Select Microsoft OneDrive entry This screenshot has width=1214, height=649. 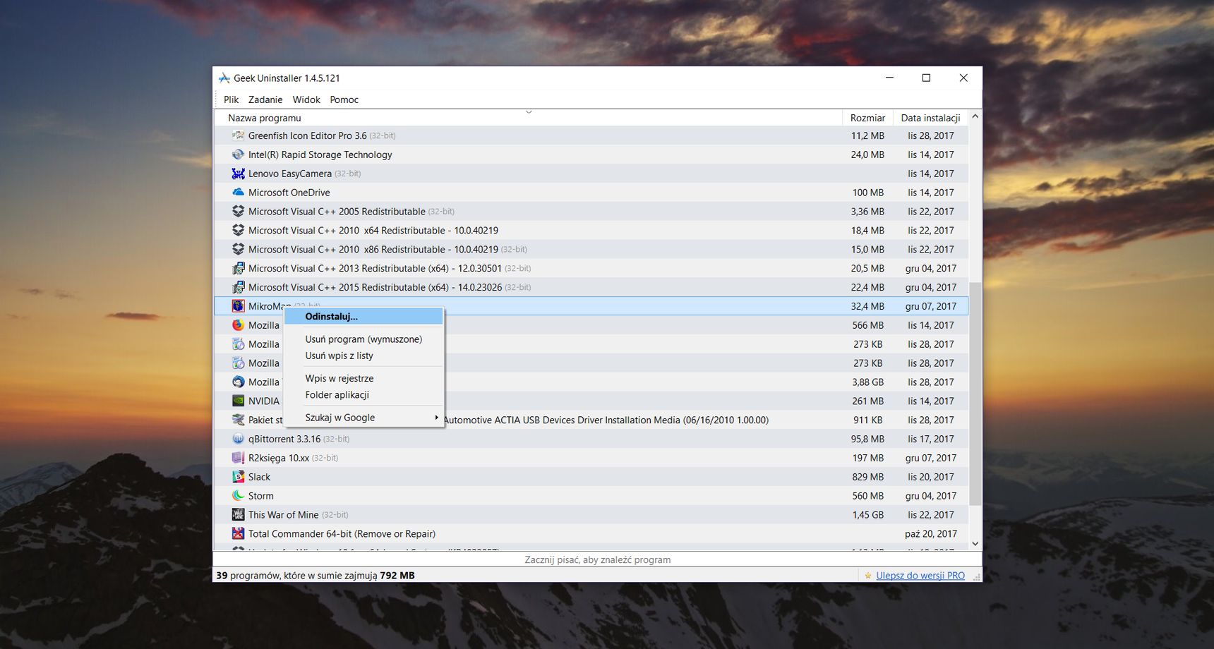pos(591,193)
